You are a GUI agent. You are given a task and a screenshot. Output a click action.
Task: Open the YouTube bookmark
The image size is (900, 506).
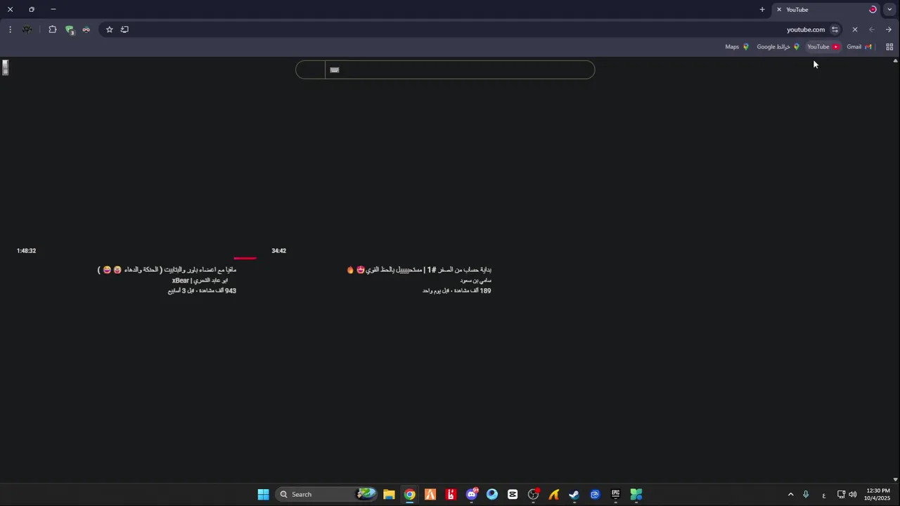pyautogui.click(x=823, y=47)
